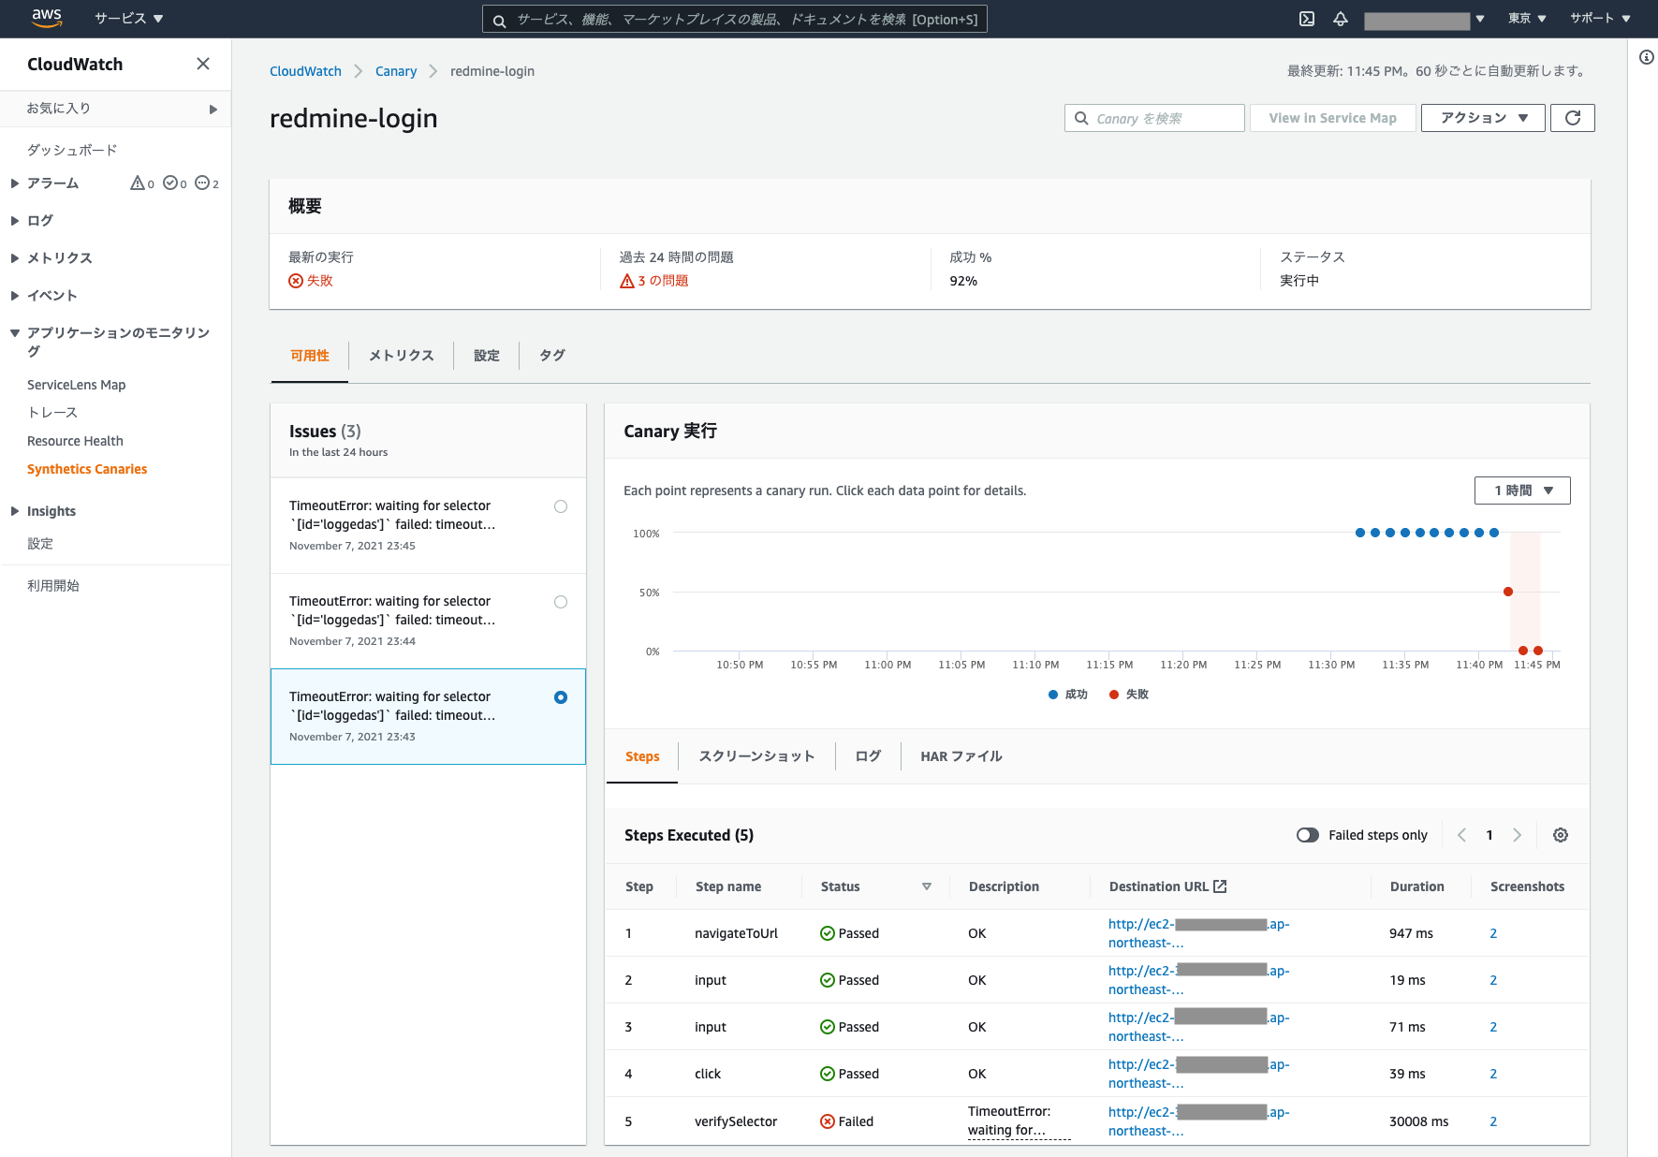
Task: Click the info icon on right edge
Action: click(1646, 58)
